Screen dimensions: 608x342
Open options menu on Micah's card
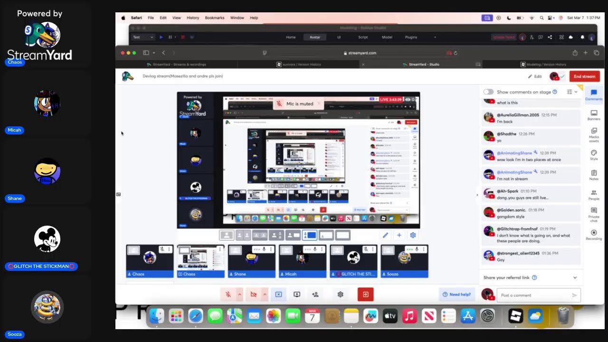[x=322, y=249]
